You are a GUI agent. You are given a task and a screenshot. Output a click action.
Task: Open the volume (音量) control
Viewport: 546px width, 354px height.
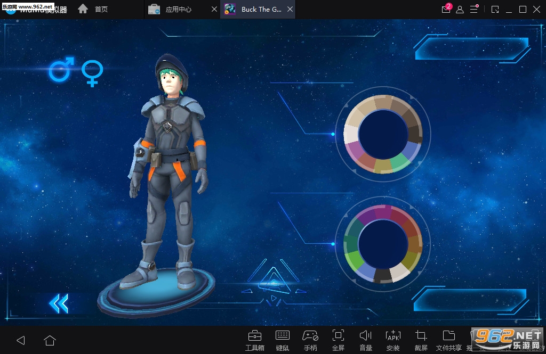pos(366,340)
